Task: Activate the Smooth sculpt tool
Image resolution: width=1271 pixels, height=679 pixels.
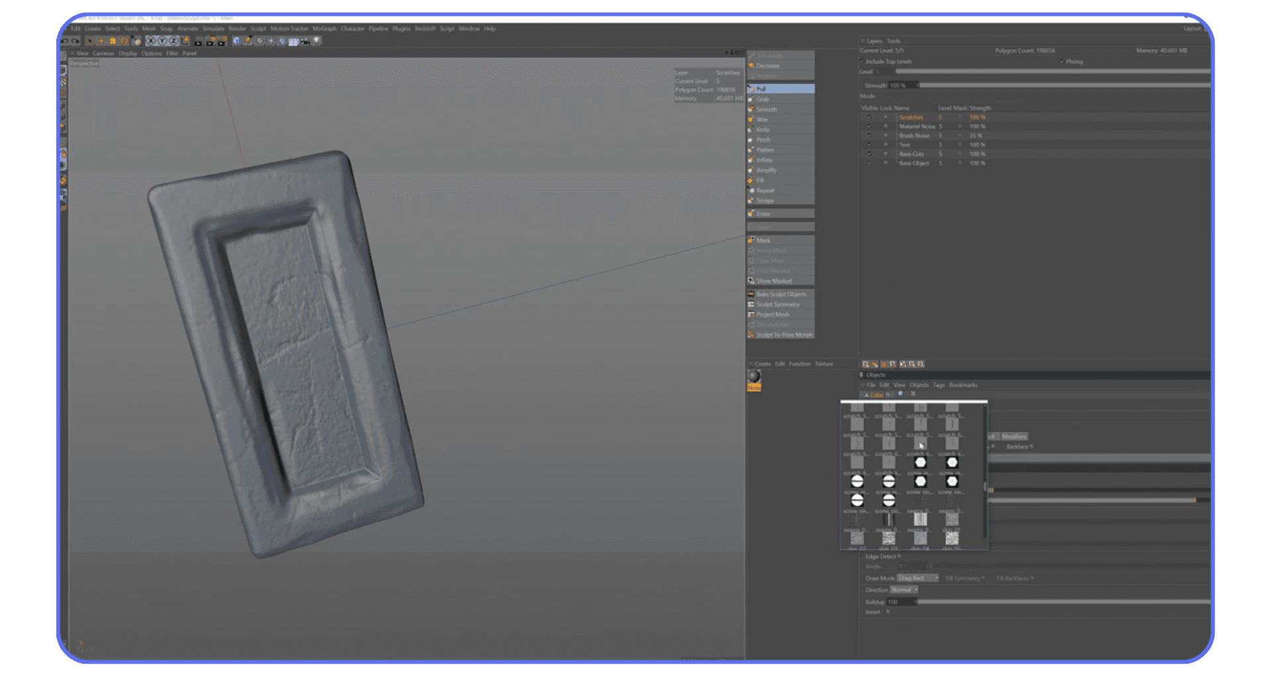Action: [x=767, y=109]
